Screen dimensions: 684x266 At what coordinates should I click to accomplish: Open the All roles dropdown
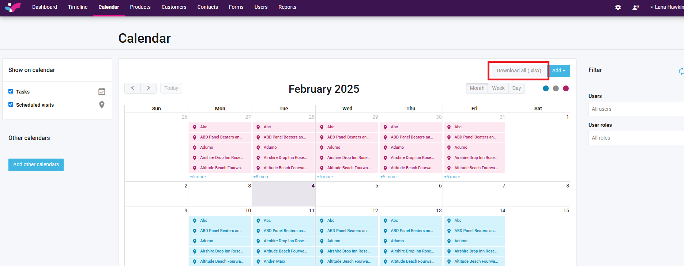(x=636, y=138)
